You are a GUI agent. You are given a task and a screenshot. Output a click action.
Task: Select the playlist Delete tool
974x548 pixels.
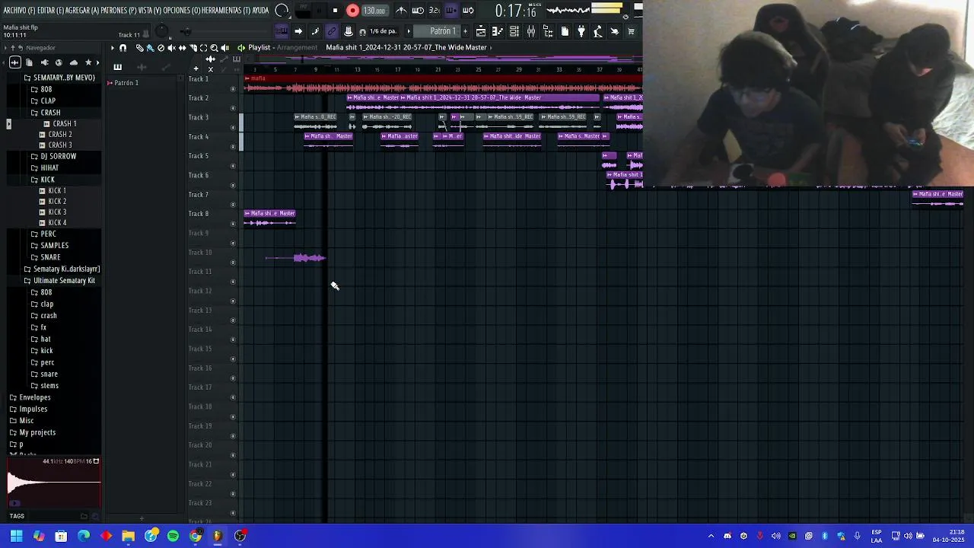pyautogui.click(x=161, y=47)
